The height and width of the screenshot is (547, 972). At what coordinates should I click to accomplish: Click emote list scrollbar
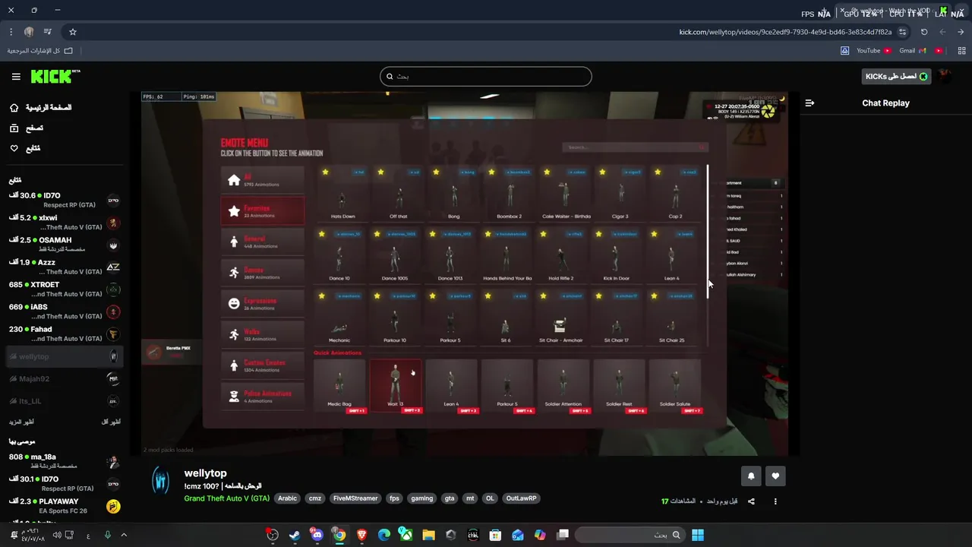(x=708, y=232)
